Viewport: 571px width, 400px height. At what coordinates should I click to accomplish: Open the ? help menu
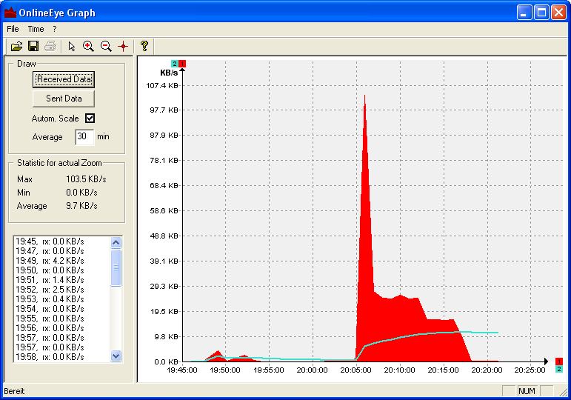pyautogui.click(x=55, y=29)
